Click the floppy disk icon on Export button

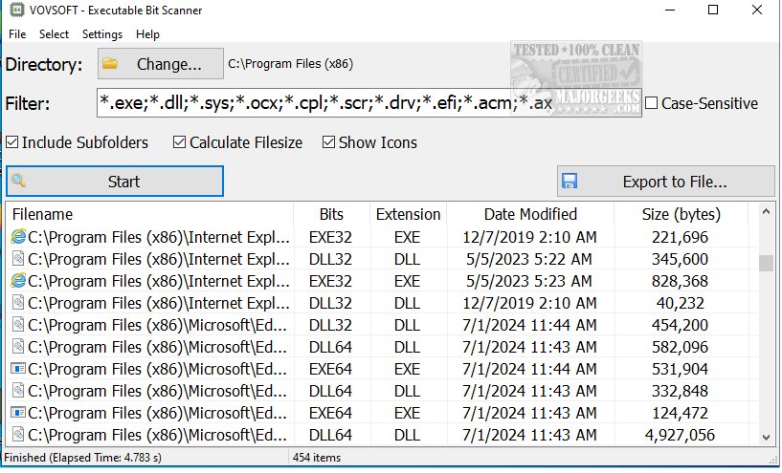coord(570,181)
